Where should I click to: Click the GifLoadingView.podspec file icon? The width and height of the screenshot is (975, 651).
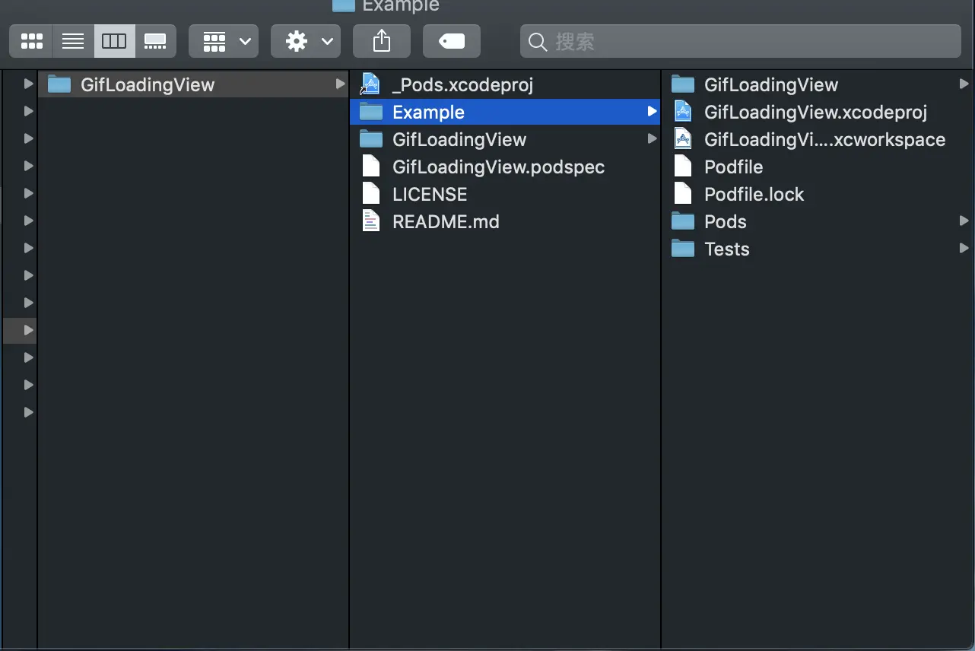pyautogui.click(x=371, y=167)
